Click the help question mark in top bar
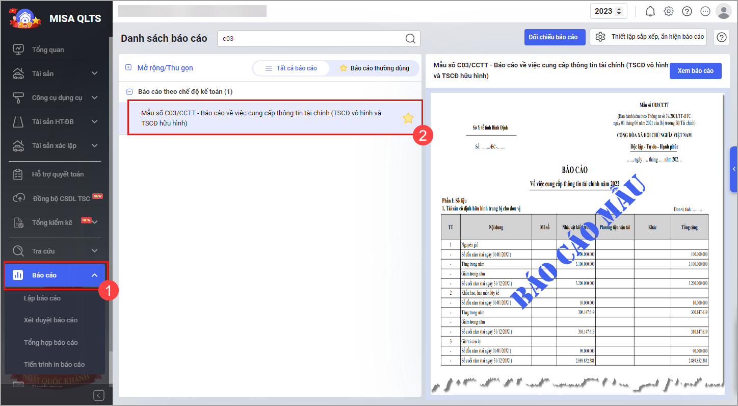 (687, 11)
